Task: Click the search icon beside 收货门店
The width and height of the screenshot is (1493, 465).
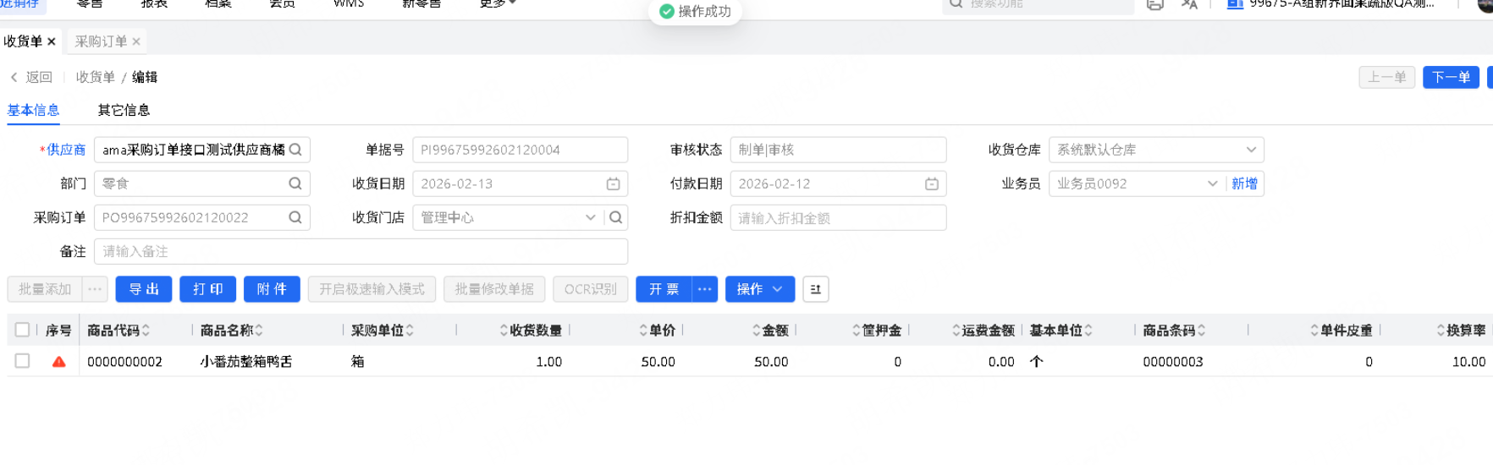Action: point(616,217)
